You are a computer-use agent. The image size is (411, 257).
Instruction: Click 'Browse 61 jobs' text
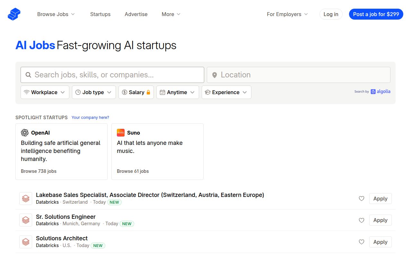pos(133,171)
